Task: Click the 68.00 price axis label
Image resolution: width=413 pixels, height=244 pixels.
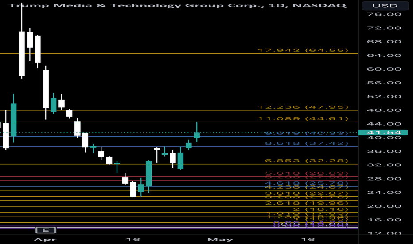Action: (x=384, y=42)
